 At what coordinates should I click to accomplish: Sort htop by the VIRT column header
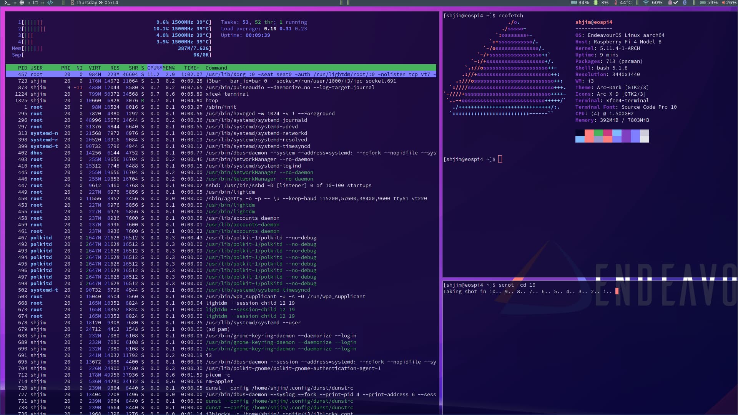(x=95, y=68)
